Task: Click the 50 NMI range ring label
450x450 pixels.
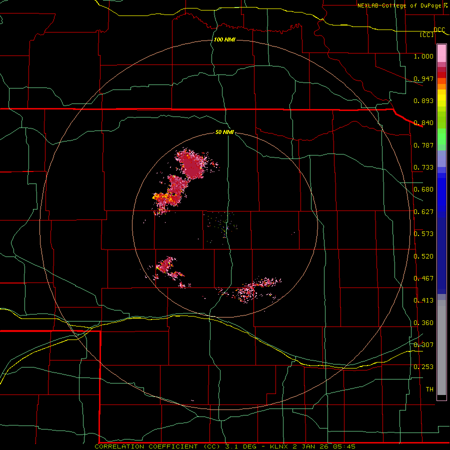Action: tap(224, 132)
